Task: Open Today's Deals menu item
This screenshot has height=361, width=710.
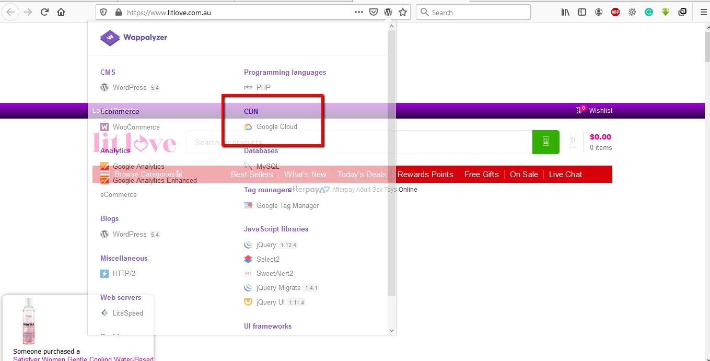Action: (x=362, y=174)
